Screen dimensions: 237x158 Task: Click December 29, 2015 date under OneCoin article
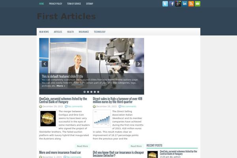coord(53,106)
